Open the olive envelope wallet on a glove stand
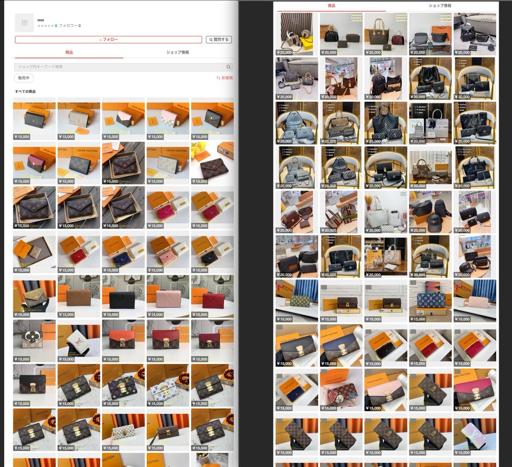The height and width of the screenshot is (467, 512). click(x=35, y=296)
